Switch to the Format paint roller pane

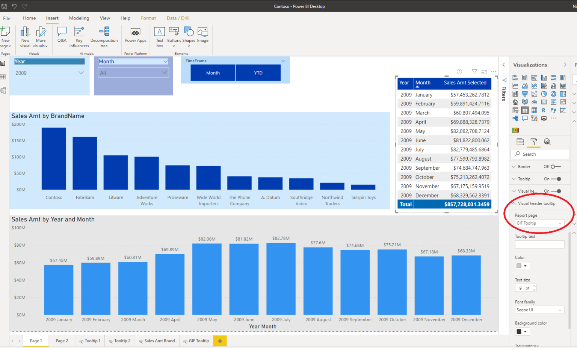pyautogui.click(x=534, y=142)
